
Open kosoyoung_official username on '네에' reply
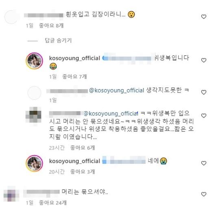coord(74,161)
